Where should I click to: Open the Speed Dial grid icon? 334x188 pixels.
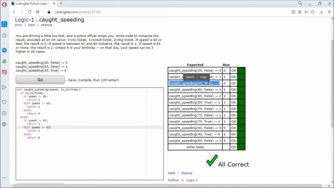coord(38,12)
